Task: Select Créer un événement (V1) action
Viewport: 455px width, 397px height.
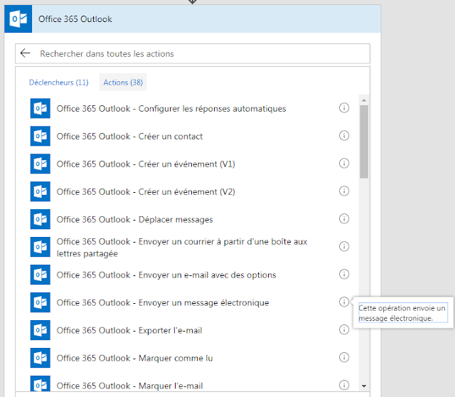Action: [146, 164]
